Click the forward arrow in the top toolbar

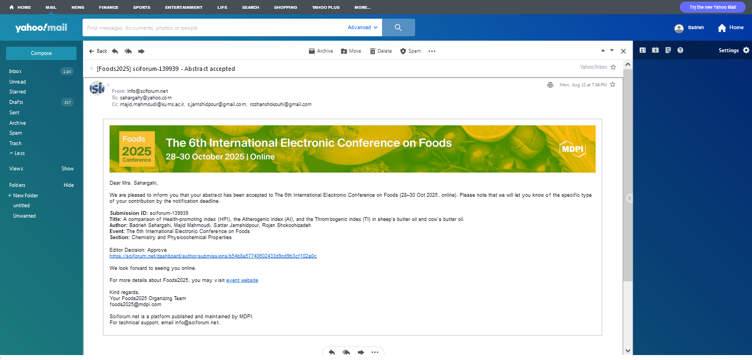141,51
